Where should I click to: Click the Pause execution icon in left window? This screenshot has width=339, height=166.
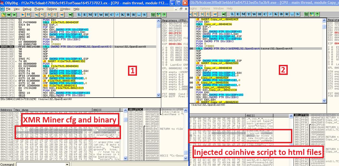coord(28,14)
